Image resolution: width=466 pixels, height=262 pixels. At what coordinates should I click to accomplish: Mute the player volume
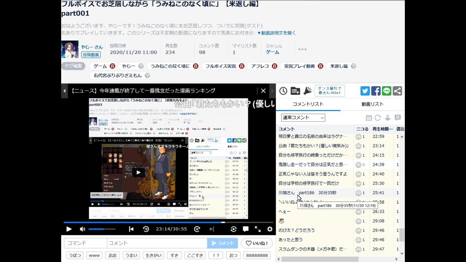(83, 229)
